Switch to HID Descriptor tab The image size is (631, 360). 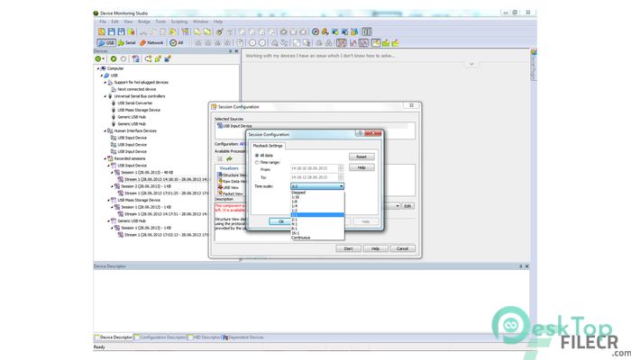(205, 337)
